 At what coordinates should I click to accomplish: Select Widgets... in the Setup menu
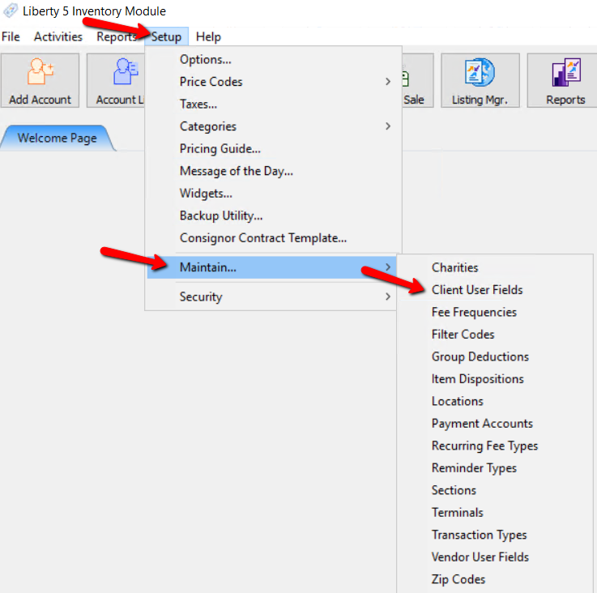tap(273, 193)
